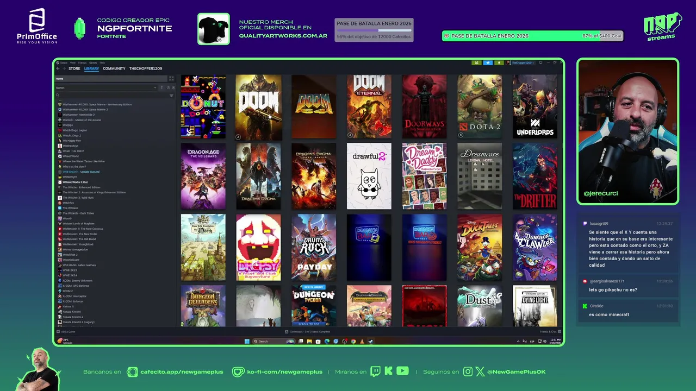Open the Dropsy cover
696x391 pixels.
[x=258, y=248]
